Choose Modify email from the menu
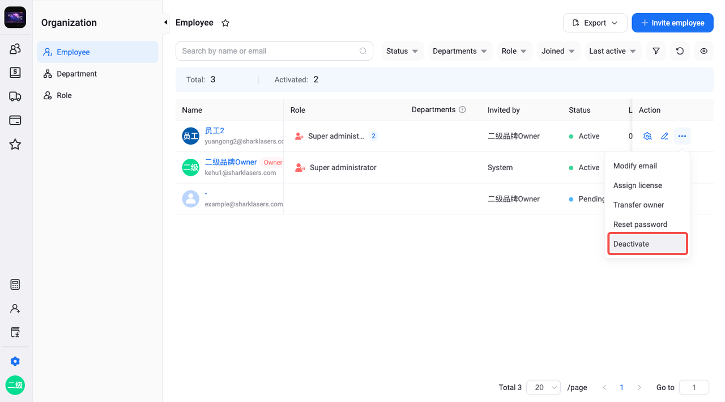This screenshot has height=402, width=725. click(647, 166)
